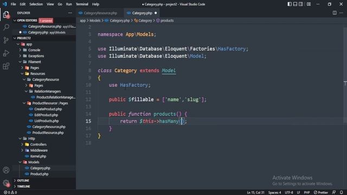Image resolution: width=347 pixels, height=195 pixels.
Task: Expand the Timeline section
Action: coord(23,186)
